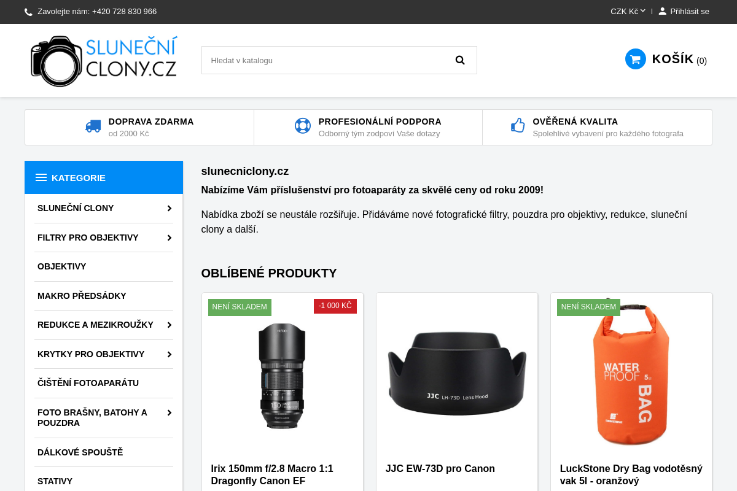This screenshot has width=737, height=491.
Task: Open JJC EW-73D pro Canon product title
Action: coord(440,469)
